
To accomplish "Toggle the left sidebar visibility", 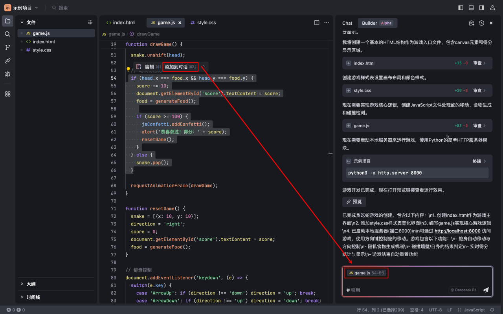I will [461, 7].
